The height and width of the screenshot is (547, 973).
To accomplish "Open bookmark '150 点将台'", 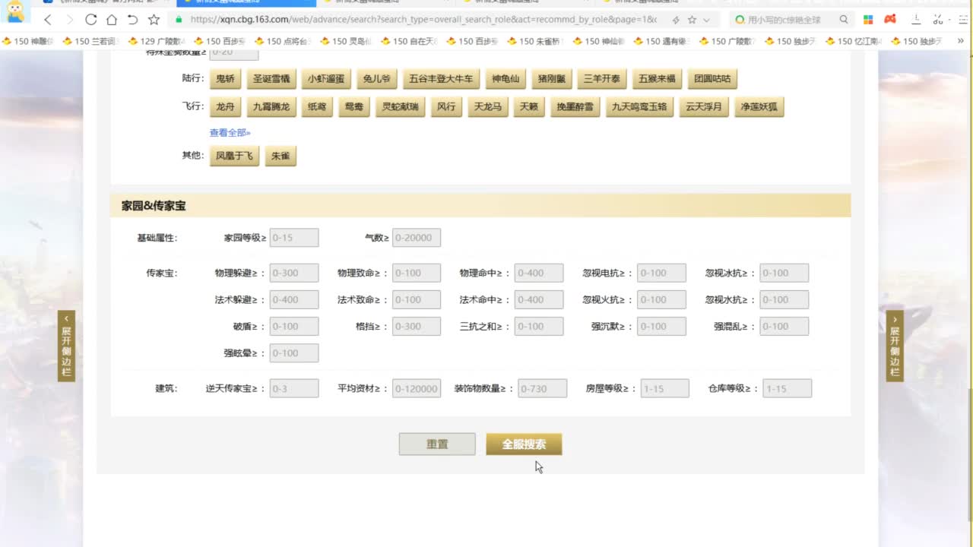I will pyautogui.click(x=284, y=41).
